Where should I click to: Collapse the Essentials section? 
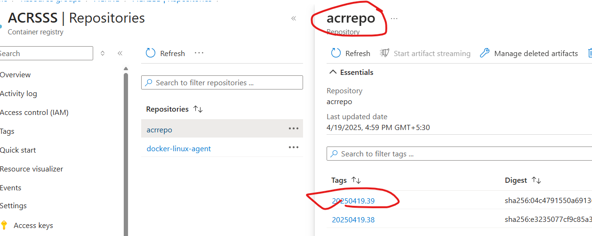[x=352, y=72]
